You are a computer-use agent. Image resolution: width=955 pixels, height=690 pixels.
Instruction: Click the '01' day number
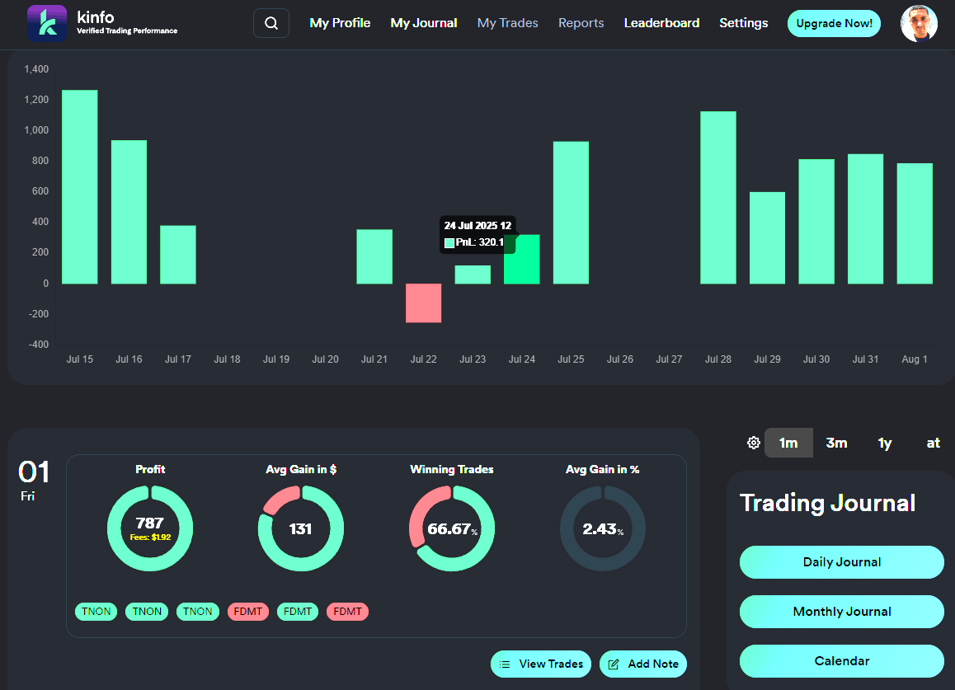34,472
